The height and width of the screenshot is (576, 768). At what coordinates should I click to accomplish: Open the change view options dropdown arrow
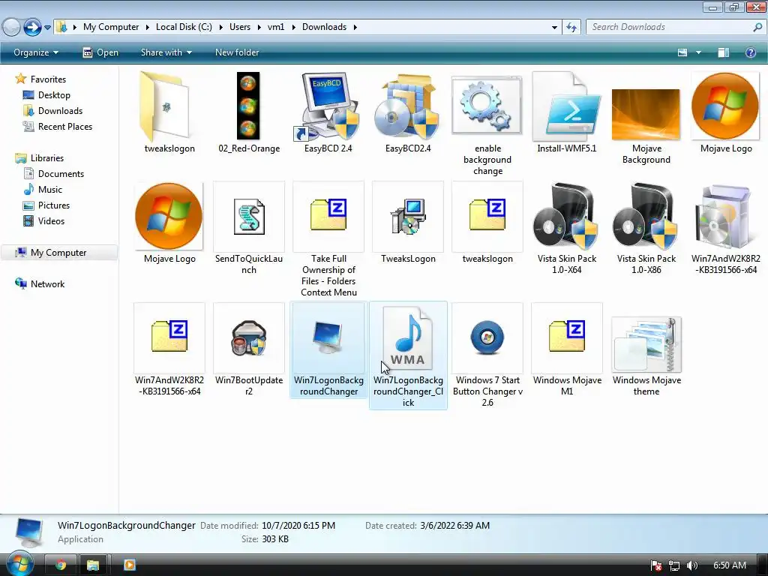click(698, 52)
